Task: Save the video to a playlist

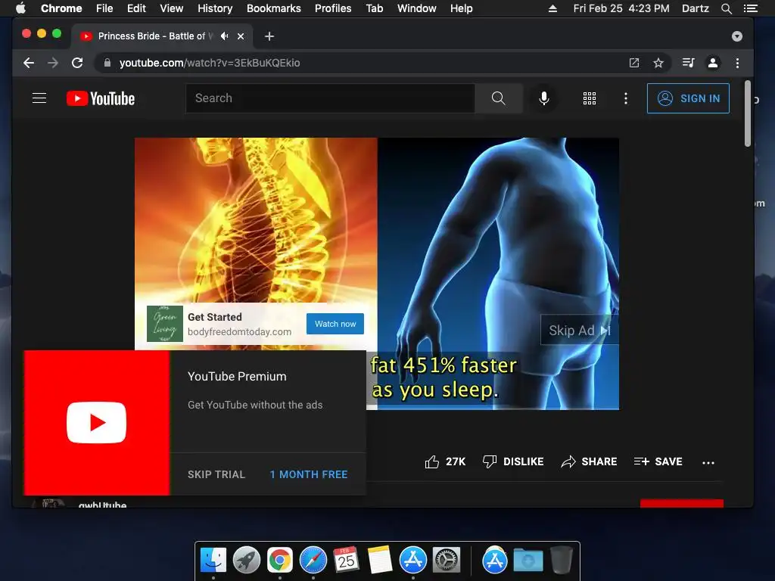Action: [658, 461]
